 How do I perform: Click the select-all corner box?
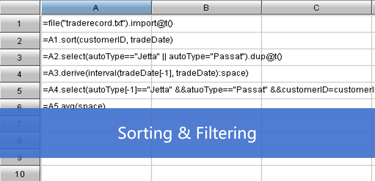click(x=20, y=8)
